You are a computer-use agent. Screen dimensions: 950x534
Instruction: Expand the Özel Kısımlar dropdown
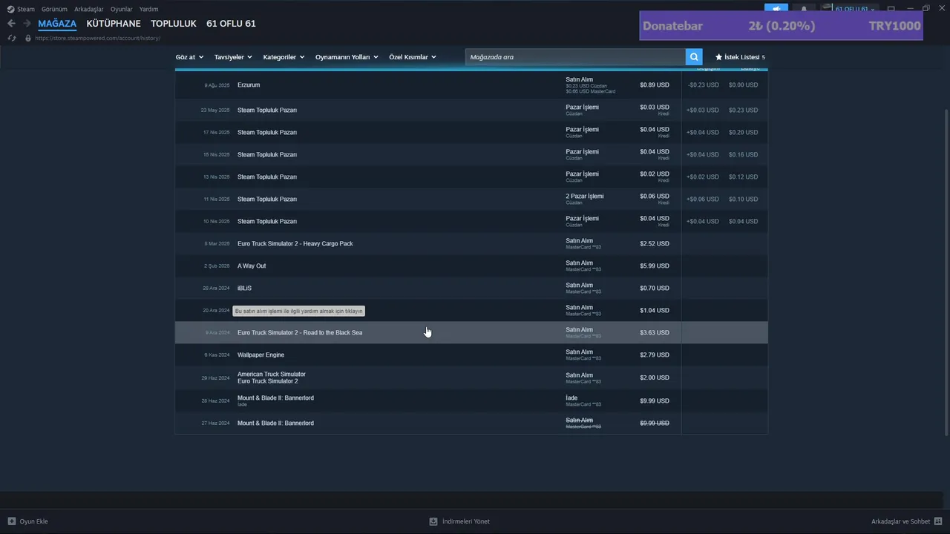pos(413,57)
